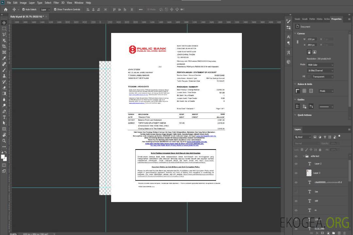Open the Layer menu
Image resolution: width=353 pixels, height=235 pixels.
[32, 3]
